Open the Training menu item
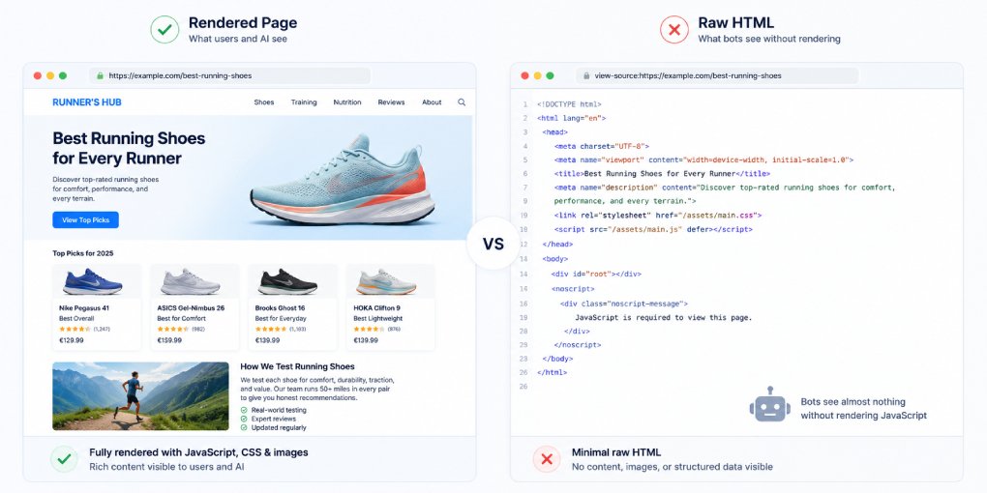 (304, 101)
